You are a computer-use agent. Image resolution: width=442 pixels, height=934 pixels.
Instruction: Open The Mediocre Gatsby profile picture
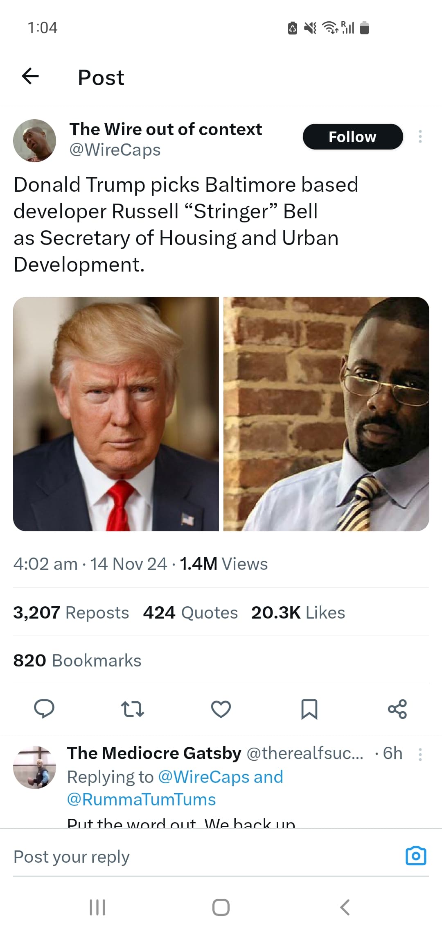coord(35,767)
